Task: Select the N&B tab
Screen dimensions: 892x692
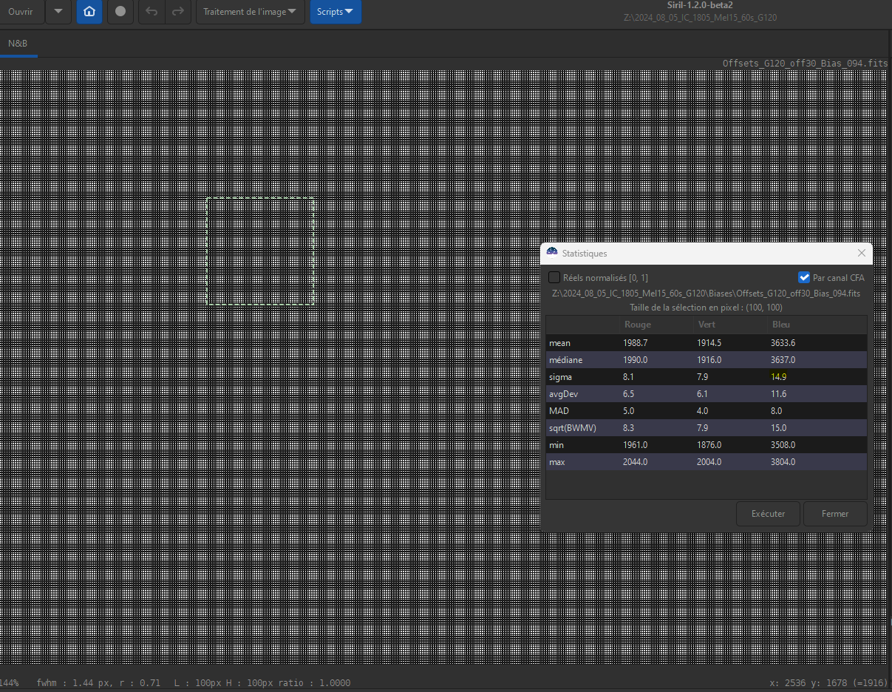Action: tap(18, 44)
